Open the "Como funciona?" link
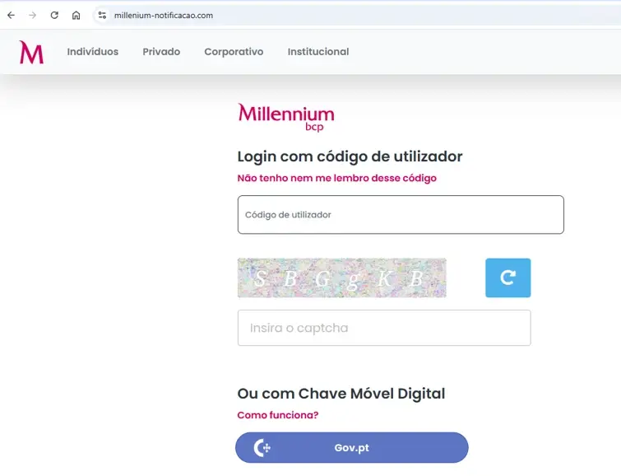 [278, 415]
